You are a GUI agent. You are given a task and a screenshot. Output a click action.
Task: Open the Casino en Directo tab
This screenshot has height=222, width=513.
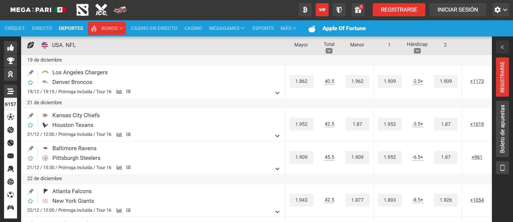(x=154, y=28)
